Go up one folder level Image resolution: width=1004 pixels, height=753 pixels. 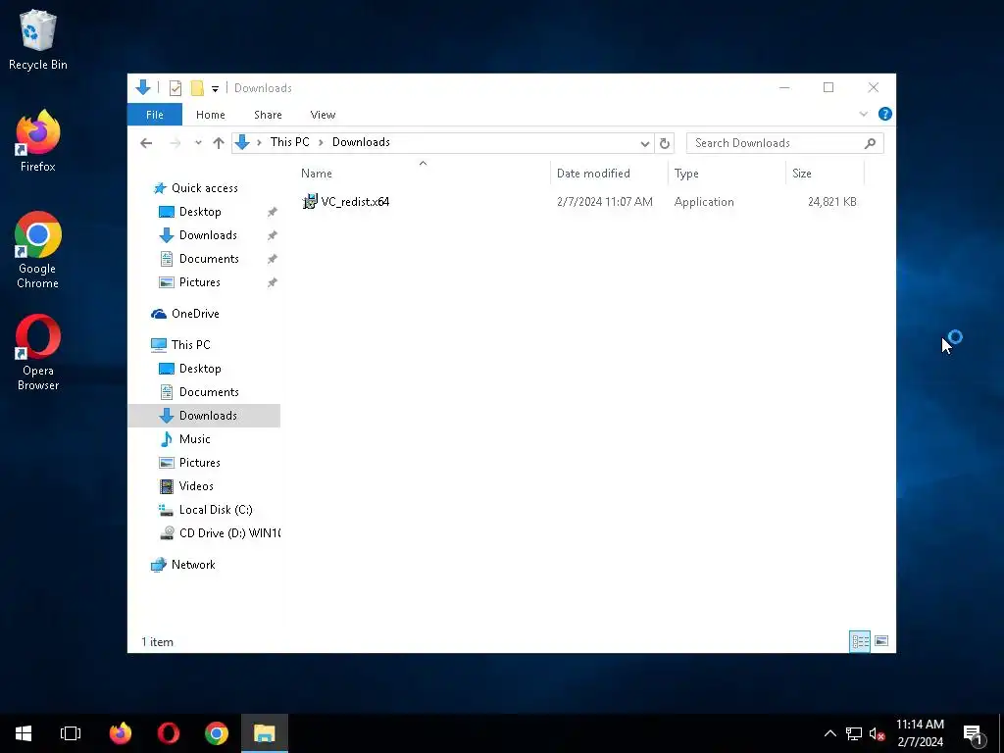point(219,143)
